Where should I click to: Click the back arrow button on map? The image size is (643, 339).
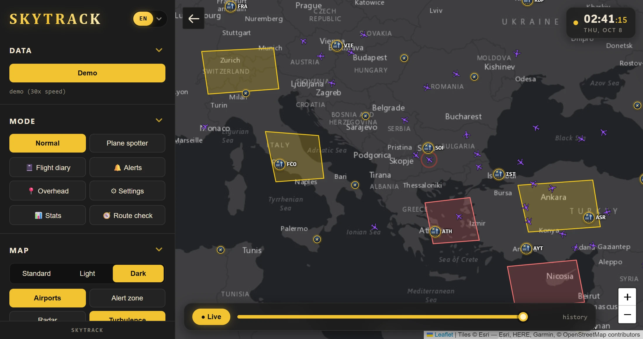pyautogui.click(x=193, y=18)
